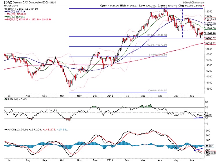Click the bold 11040.10 last-price tag

210,33
